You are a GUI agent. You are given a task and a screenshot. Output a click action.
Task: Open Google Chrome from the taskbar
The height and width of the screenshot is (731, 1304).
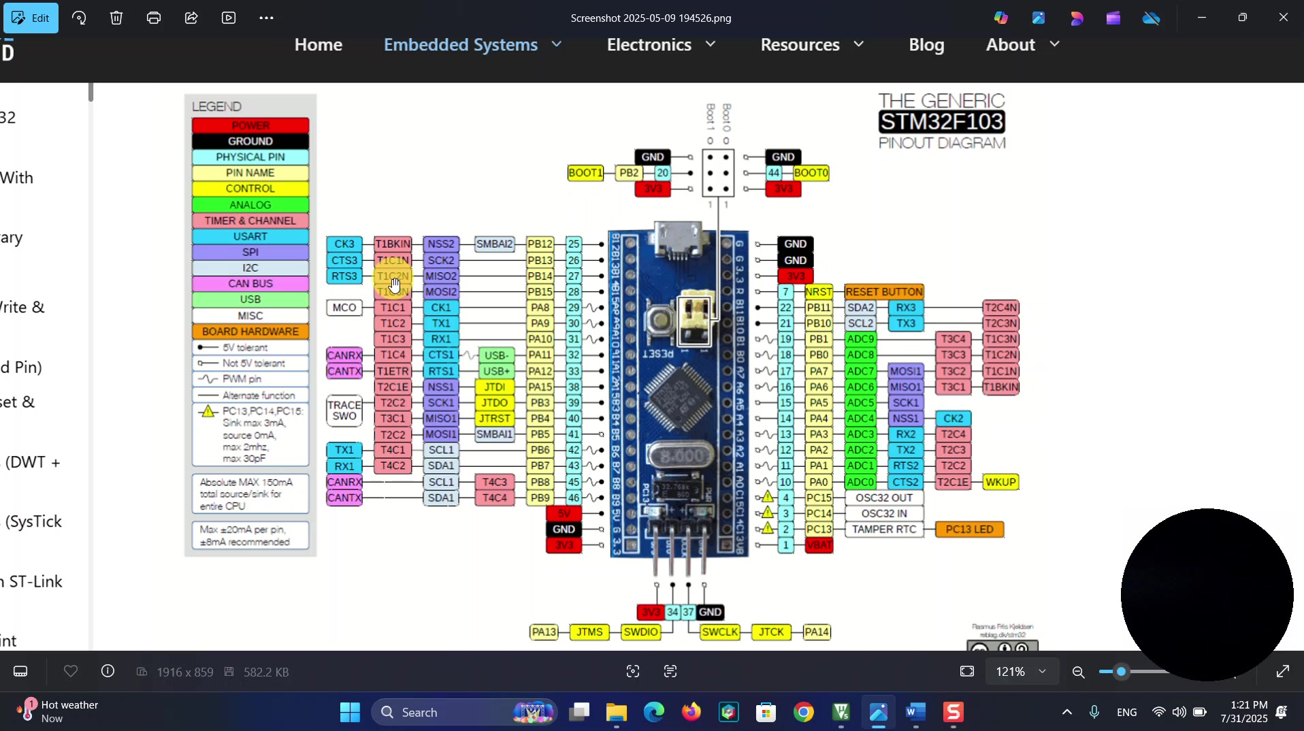click(x=804, y=713)
